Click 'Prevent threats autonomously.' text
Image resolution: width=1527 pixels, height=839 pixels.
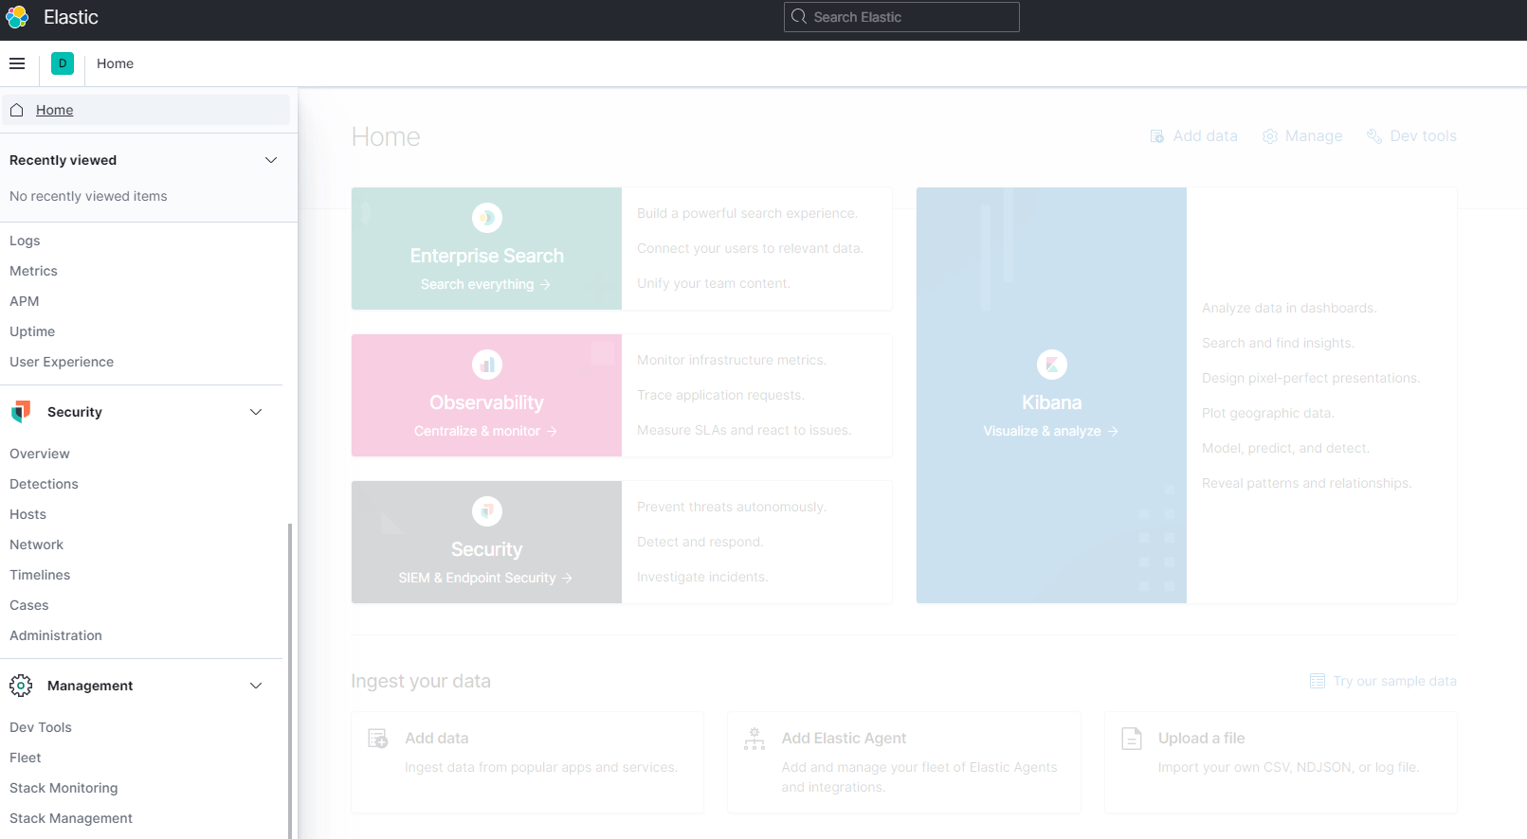[x=732, y=507]
